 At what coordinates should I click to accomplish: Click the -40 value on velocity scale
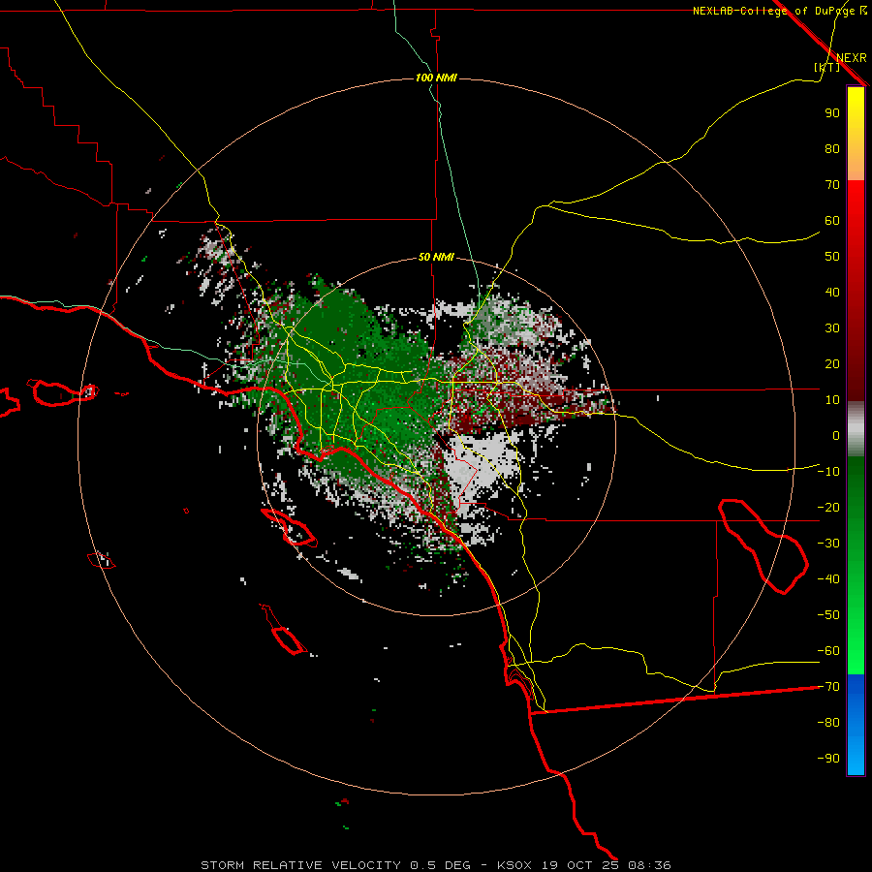tap(828, 579)
